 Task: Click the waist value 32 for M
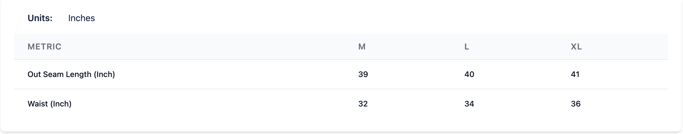[x=363, y=104]
